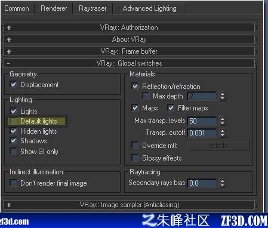Image resolution: width=268 pixels, height=228 pixels.
Task: Check the Glossy effects option
Action: click(x=135, y=158)
